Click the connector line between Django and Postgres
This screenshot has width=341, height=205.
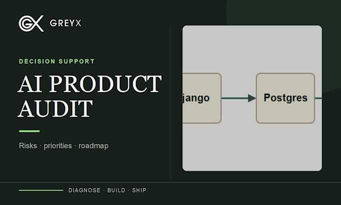(235, 98)
